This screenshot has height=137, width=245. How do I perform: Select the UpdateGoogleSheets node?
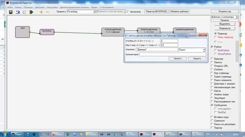pyautogui.click(x=185, y=30)
